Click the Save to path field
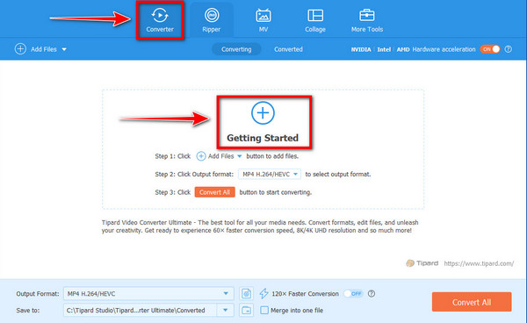Viewport: 527px width, 323px height. (x=141, y=310)
